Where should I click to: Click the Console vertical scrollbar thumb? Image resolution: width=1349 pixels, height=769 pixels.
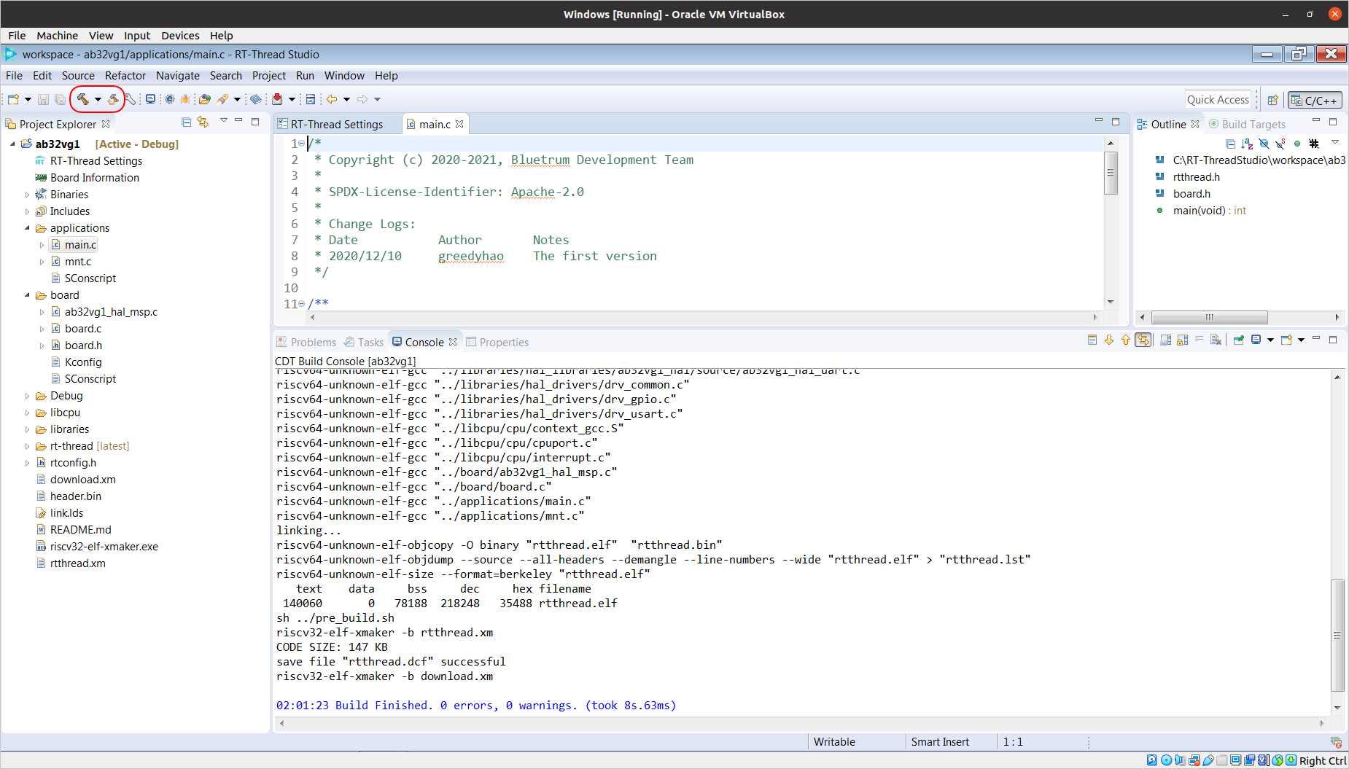click(1337, 636)
